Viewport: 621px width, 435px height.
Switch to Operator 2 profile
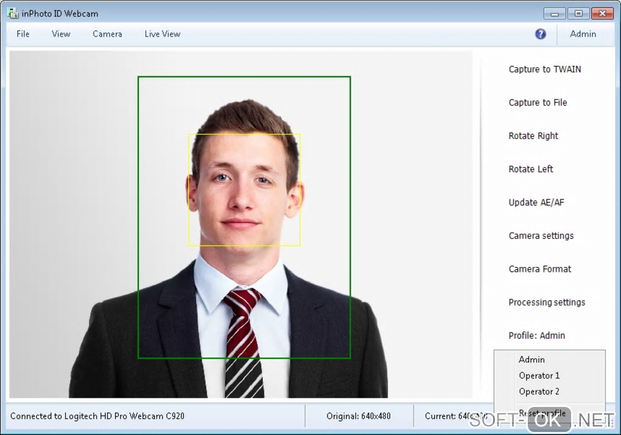[x=539, y=392]
